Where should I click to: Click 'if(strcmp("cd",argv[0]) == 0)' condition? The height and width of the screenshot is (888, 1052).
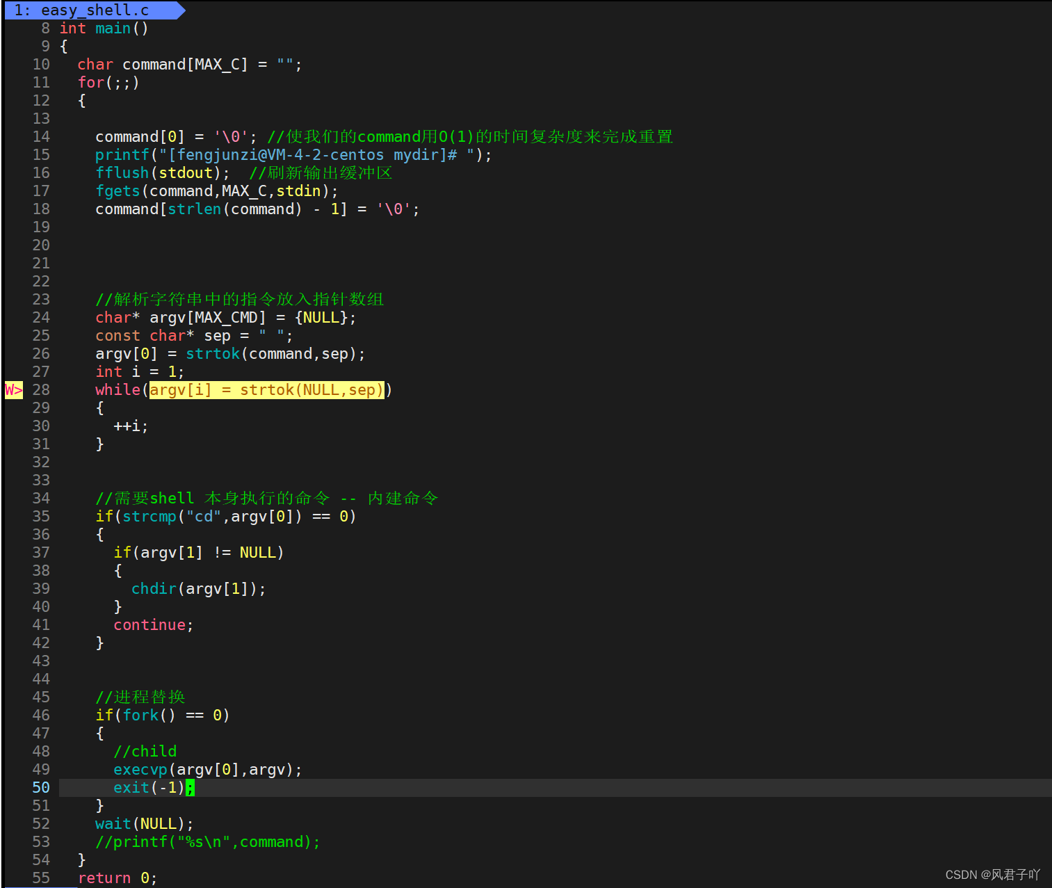pos(226,516)
